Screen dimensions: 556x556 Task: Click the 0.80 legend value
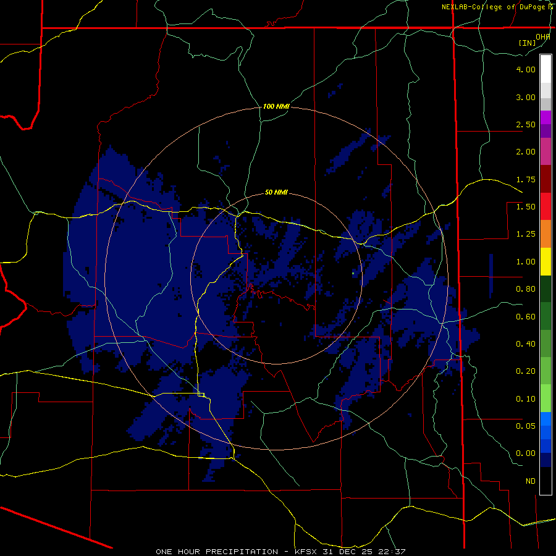point(526,289)
